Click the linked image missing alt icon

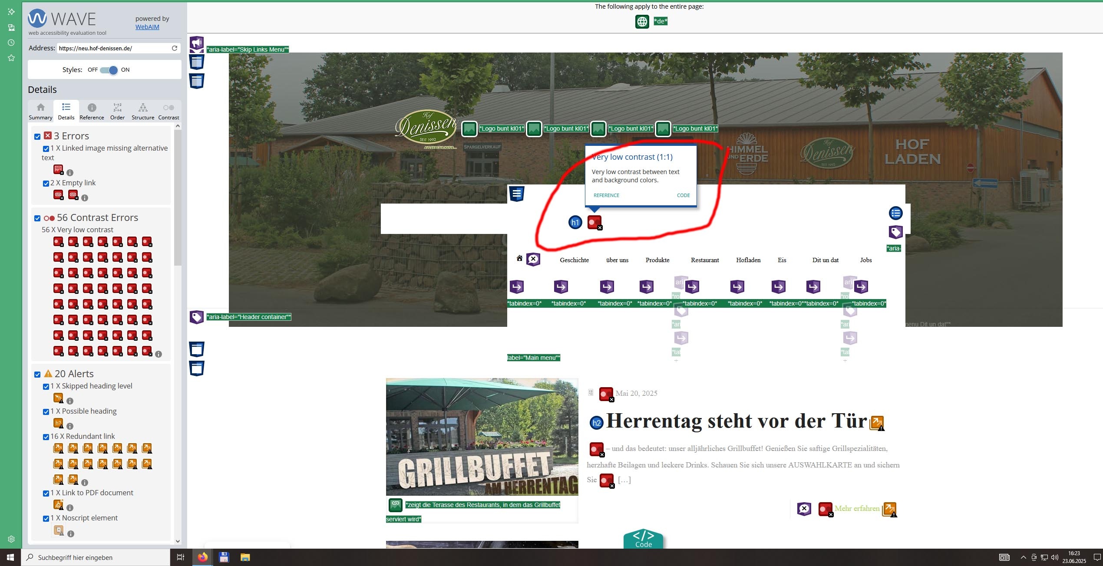tap(58, 170)
